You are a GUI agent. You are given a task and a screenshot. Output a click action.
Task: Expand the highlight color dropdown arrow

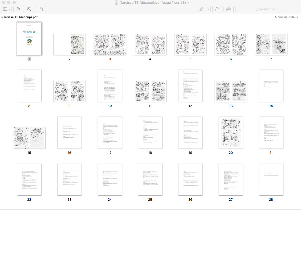[x=208, y=9]
